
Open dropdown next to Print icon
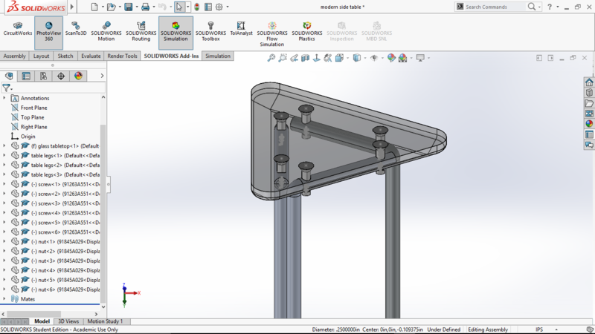(154, 7)
